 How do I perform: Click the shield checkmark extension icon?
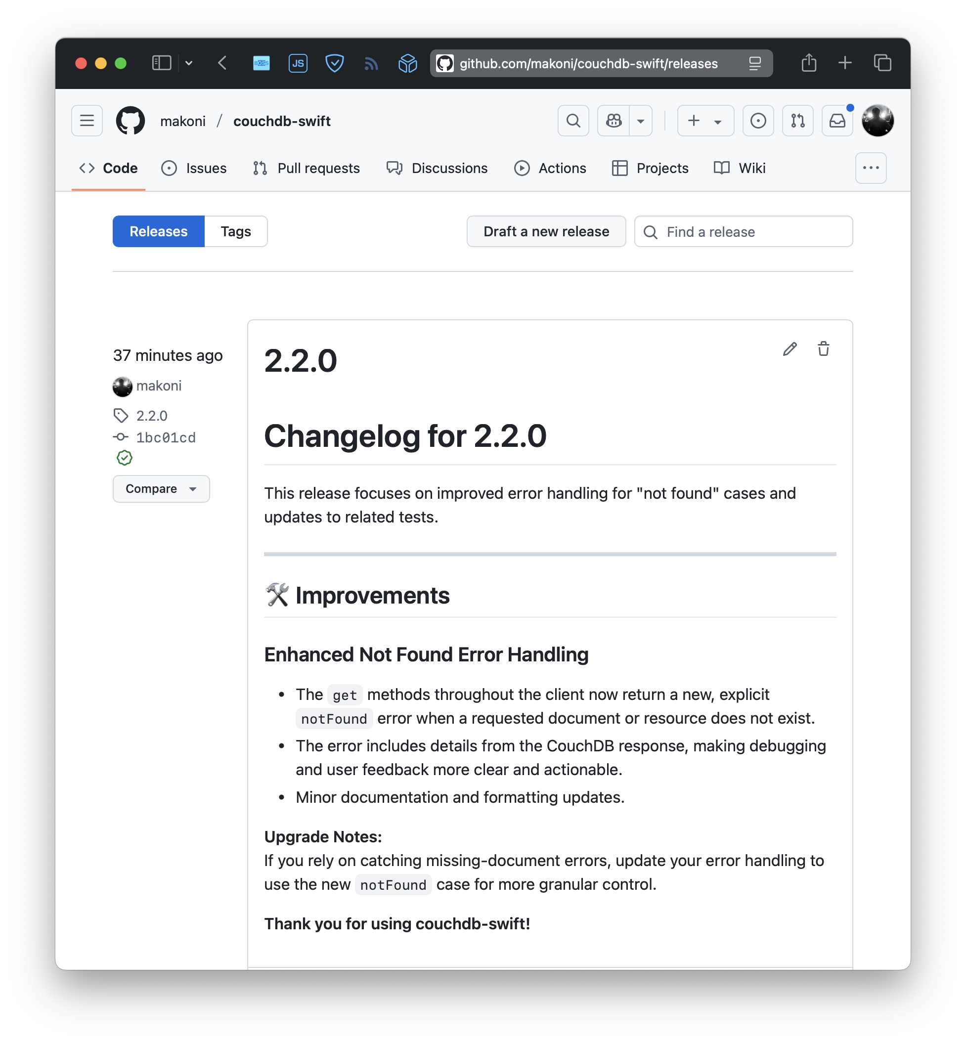tap(335, 63)
